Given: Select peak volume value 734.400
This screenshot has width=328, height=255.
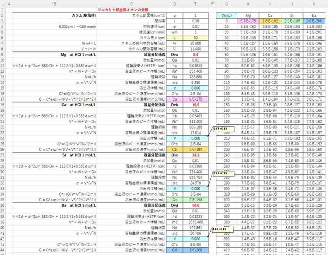Looking at the screenshot, I should click(x=196, y=172).
